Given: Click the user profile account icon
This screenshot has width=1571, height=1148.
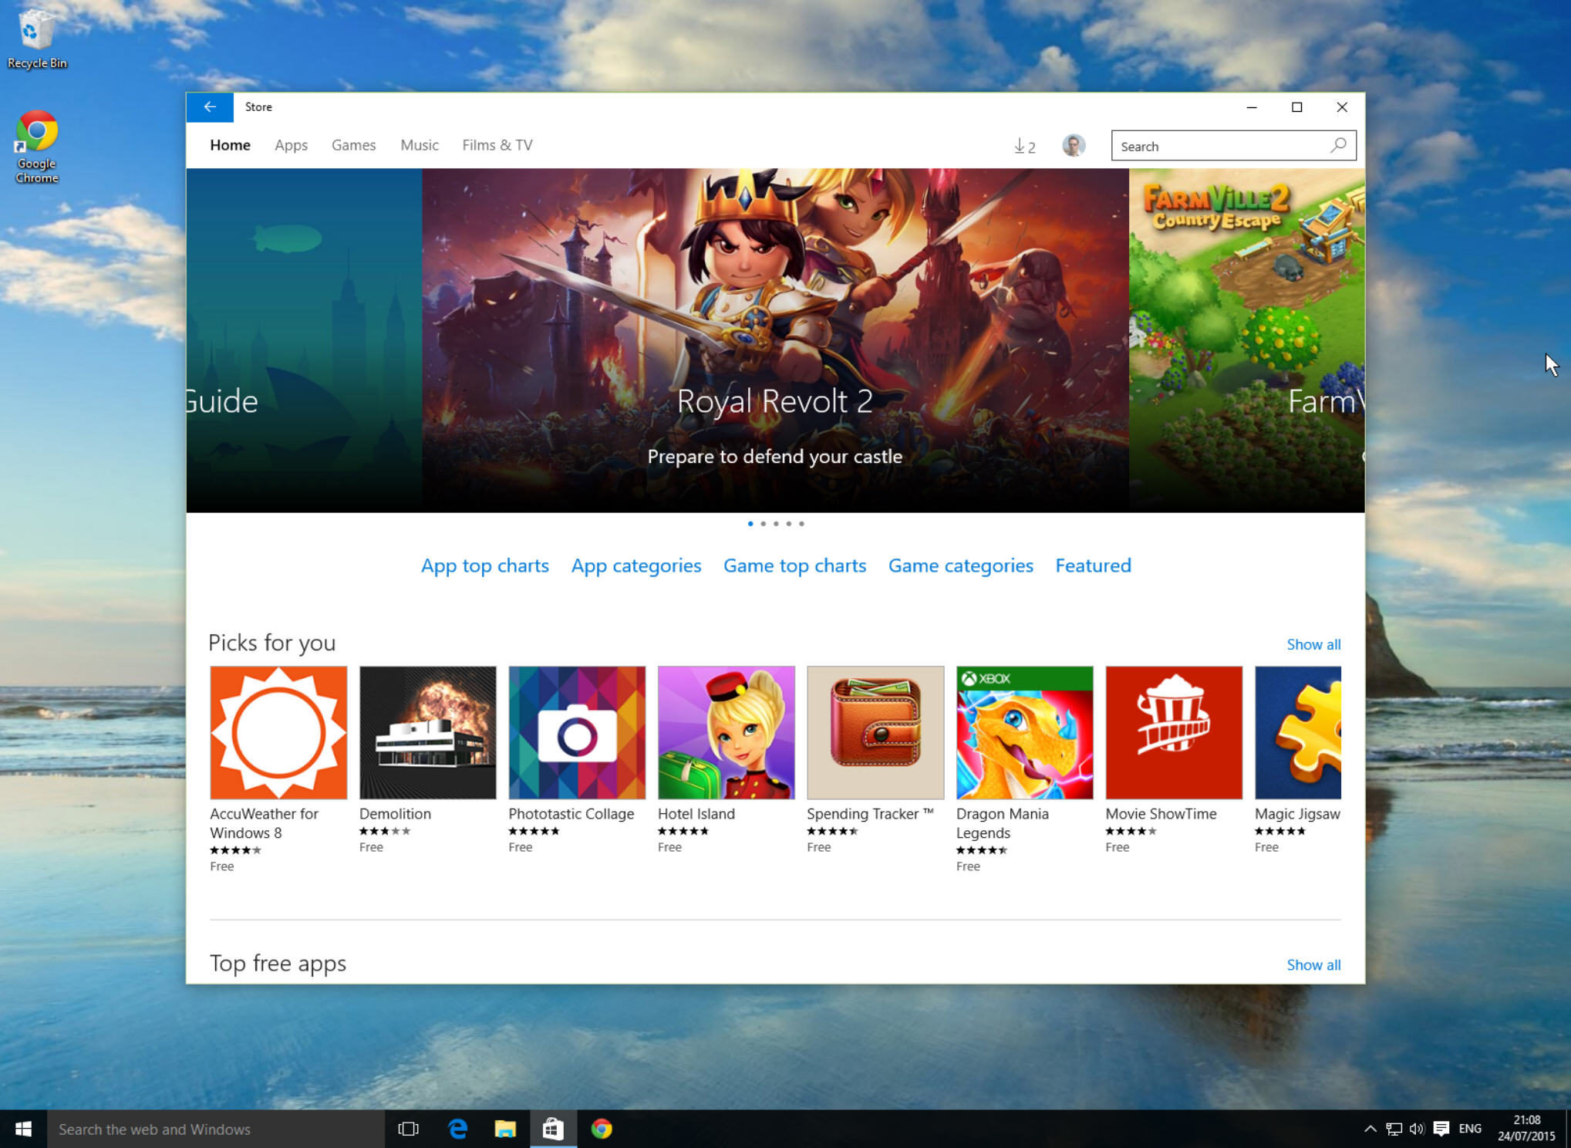Looking at the screenshot, I should [1072, 145].
